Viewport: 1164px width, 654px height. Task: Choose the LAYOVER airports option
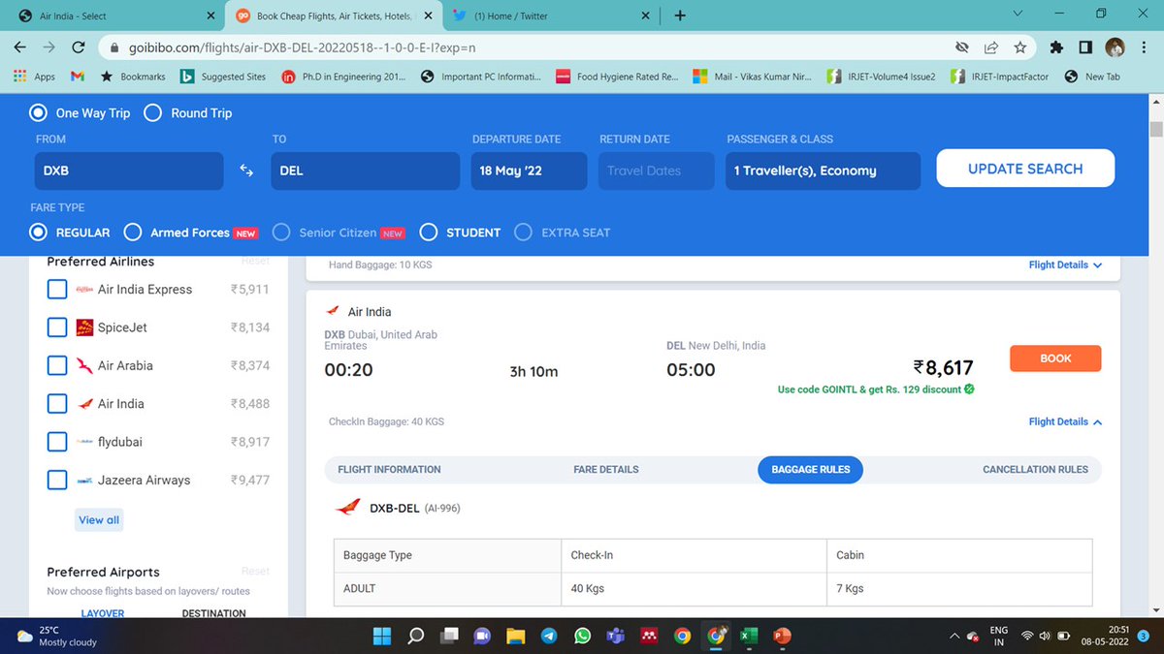103,613
